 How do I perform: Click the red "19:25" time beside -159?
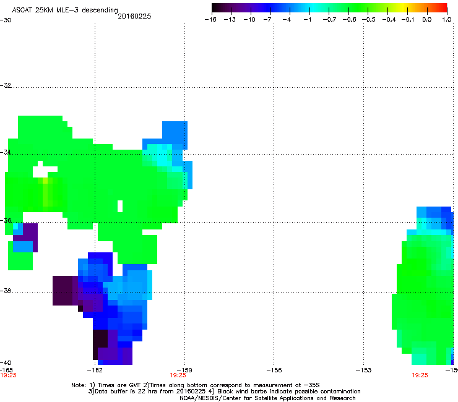[x=178, y=375]
